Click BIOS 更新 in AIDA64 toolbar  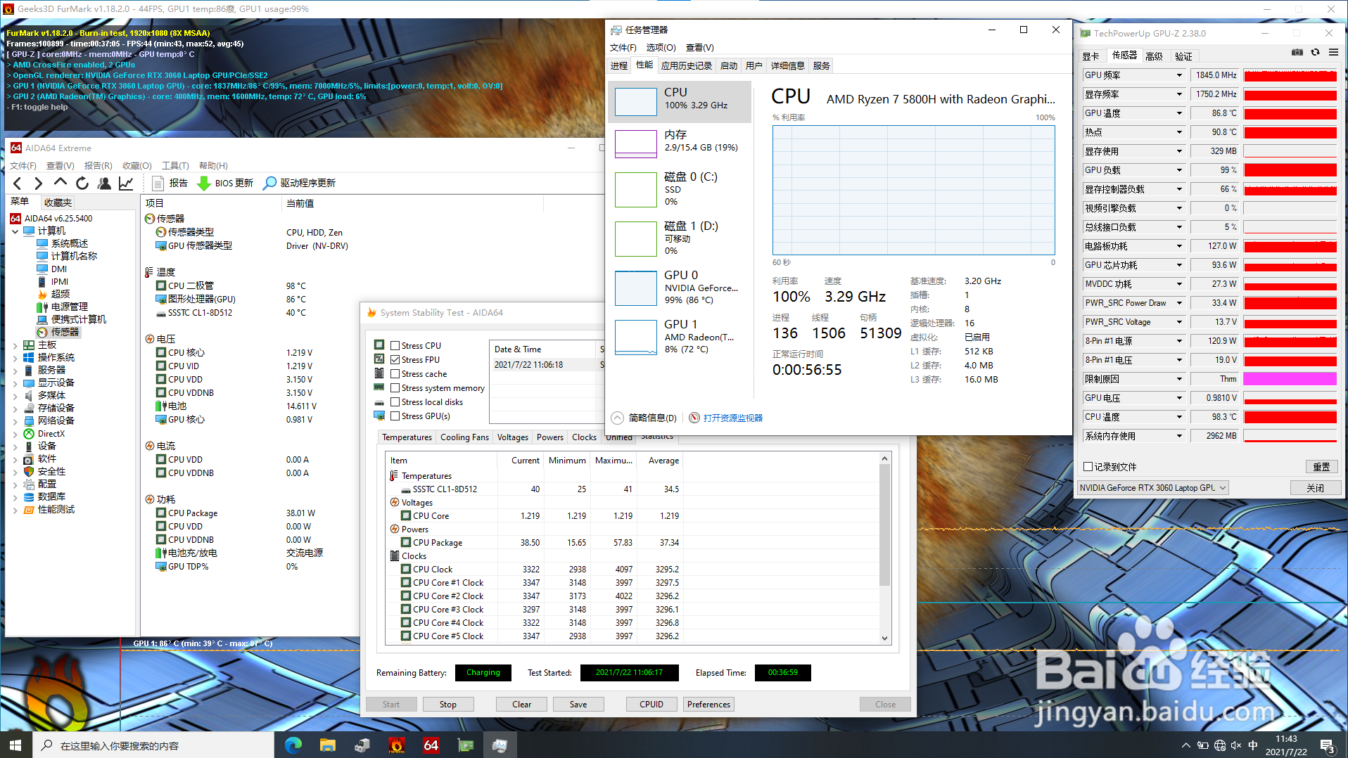pos(226,184)
